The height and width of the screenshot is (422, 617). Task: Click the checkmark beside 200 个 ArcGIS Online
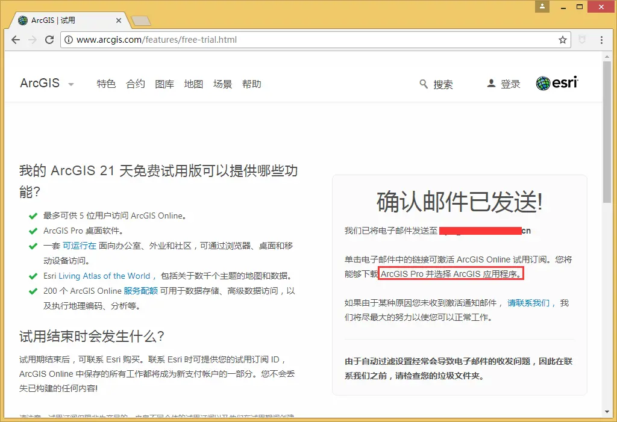pos(33,291)
